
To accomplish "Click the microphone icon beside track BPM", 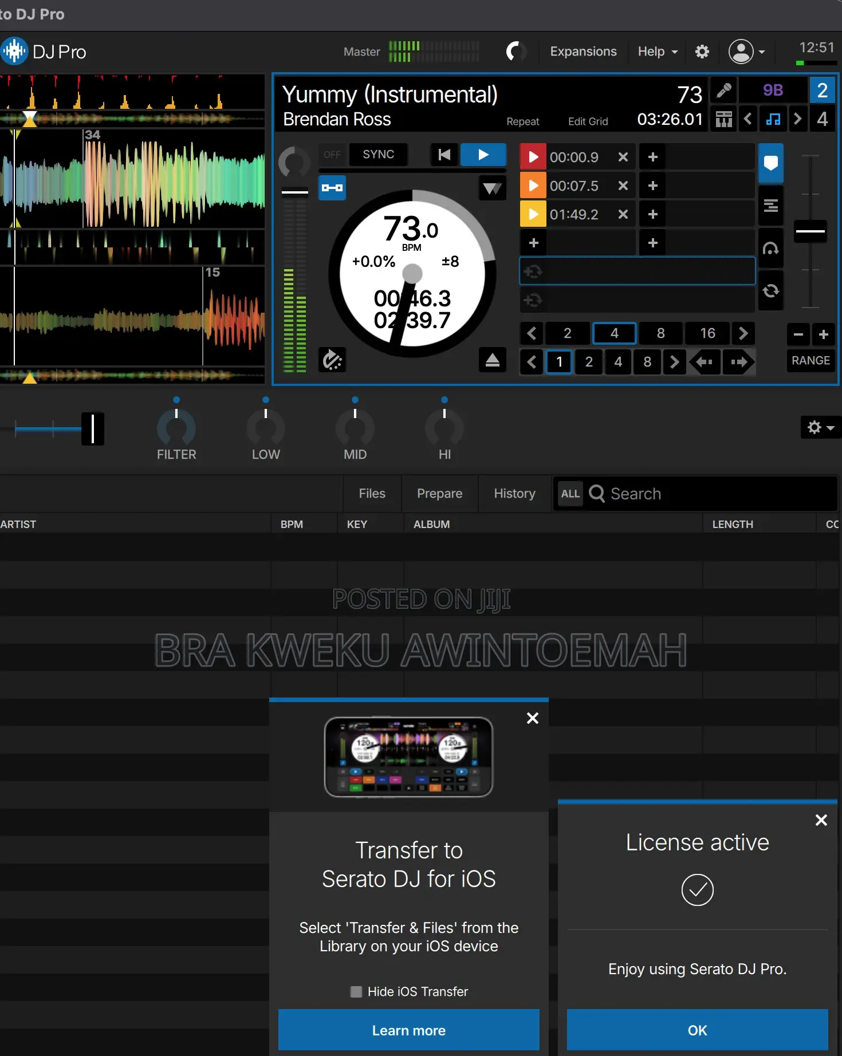I will (x=724, y=90).
